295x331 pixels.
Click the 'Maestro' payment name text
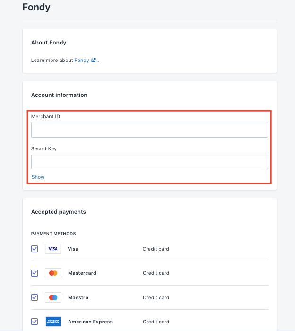tap(78, 297)
